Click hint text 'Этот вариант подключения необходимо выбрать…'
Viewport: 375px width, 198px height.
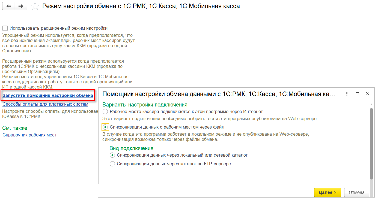210,119
